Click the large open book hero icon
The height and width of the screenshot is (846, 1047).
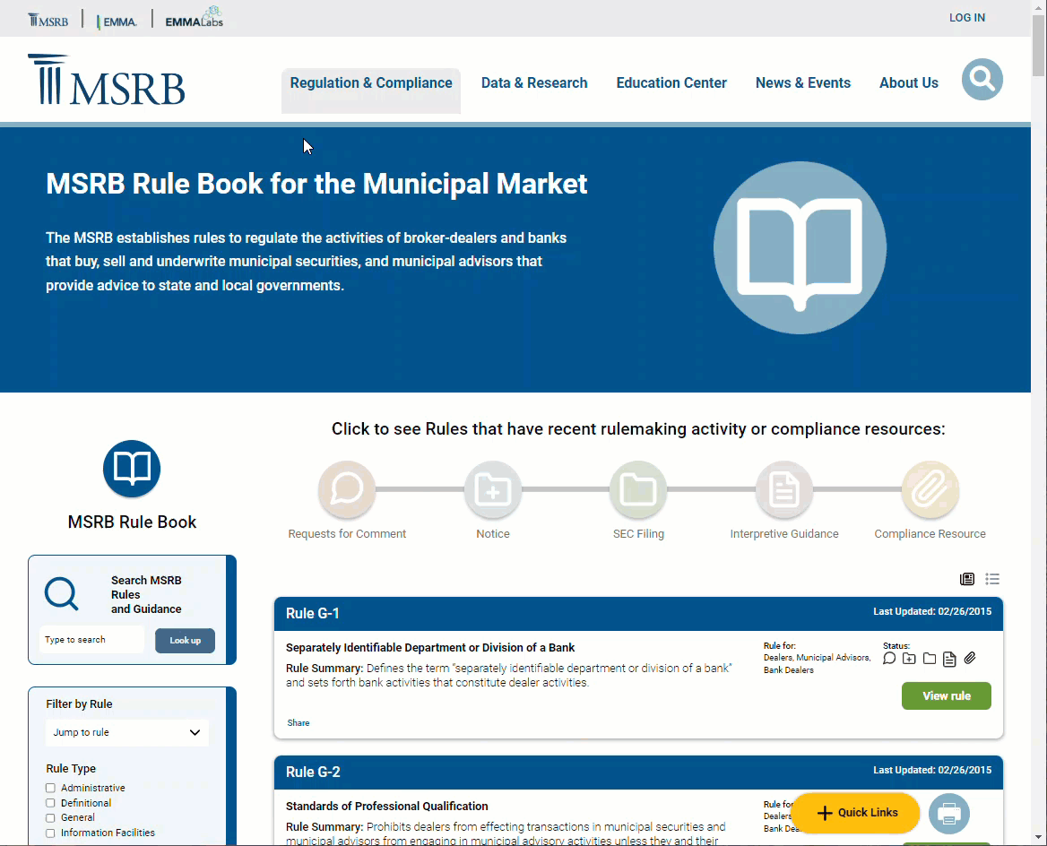coord(800,247)
